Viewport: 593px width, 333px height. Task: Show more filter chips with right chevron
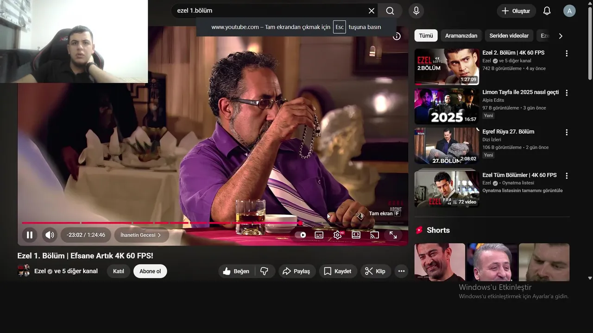click(x=561, y=36)
